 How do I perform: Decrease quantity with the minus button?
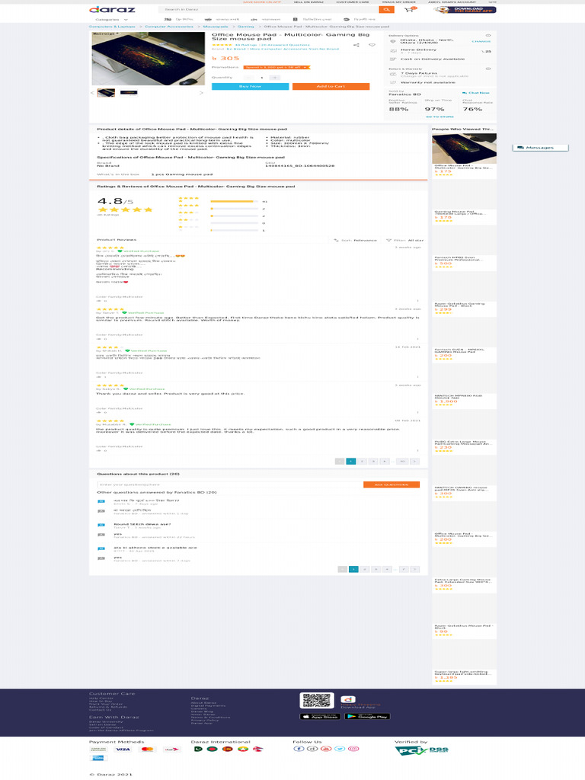click(249, 78)
